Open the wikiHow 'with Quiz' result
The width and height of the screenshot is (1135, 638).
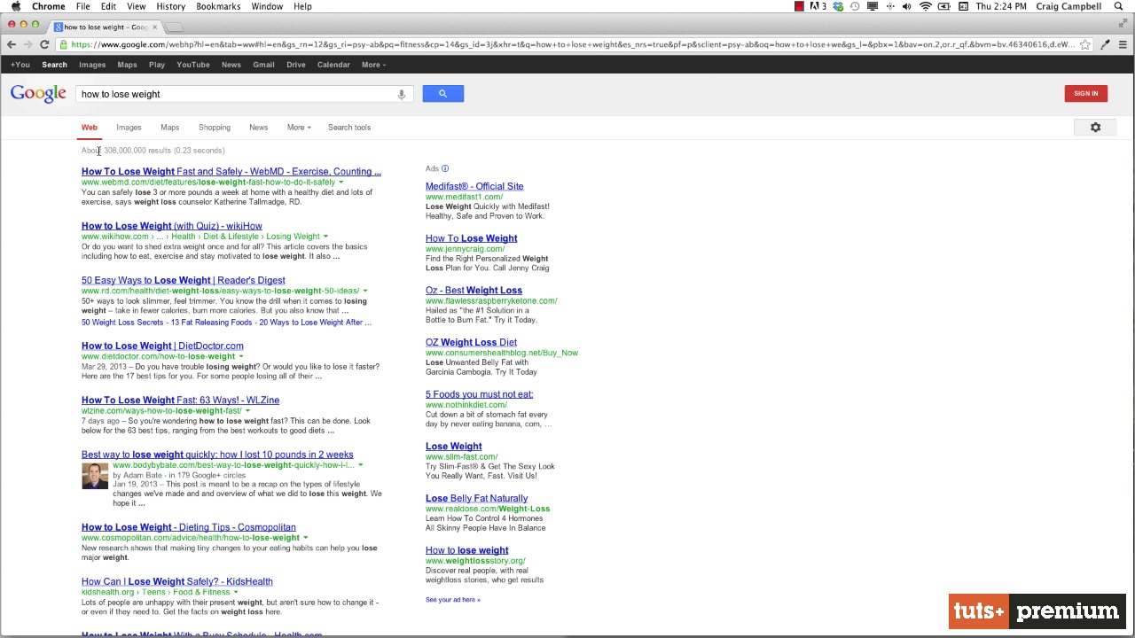pyautogui.click(x=172, y=226)
